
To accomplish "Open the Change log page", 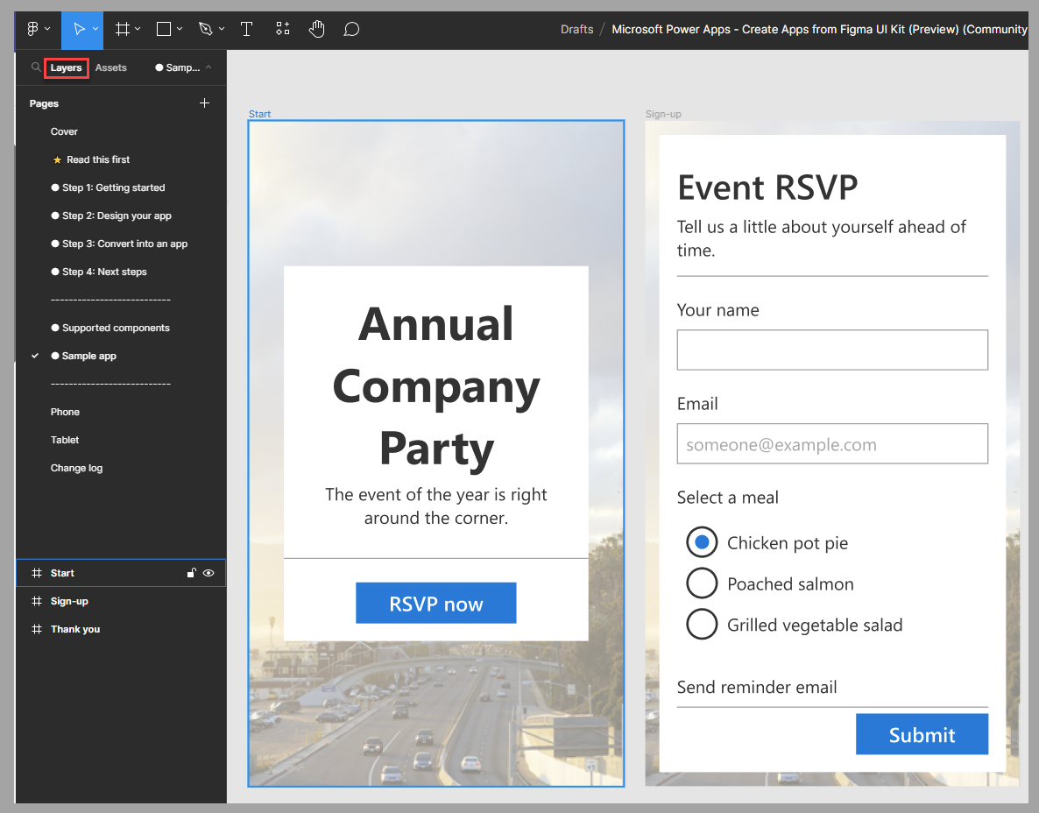I will tap(77, 468).
